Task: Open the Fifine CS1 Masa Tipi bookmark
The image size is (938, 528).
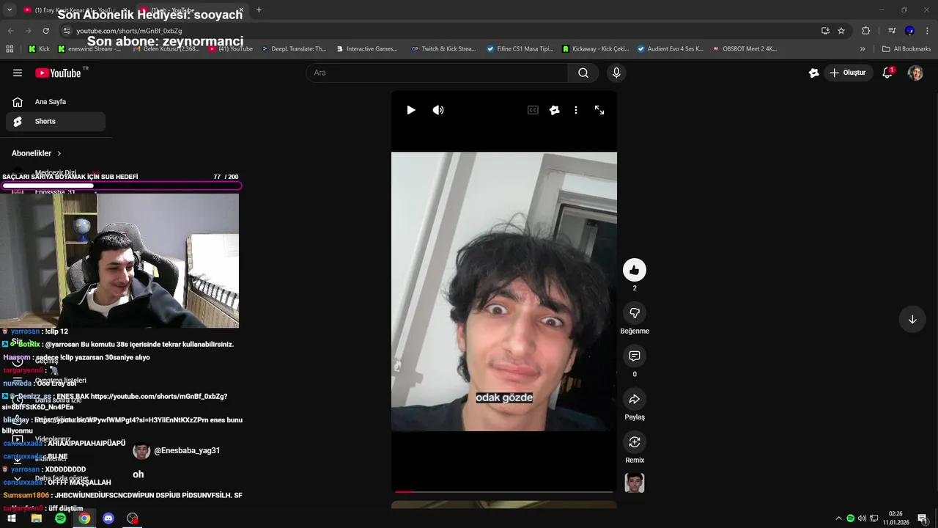Action: (520, 49)
